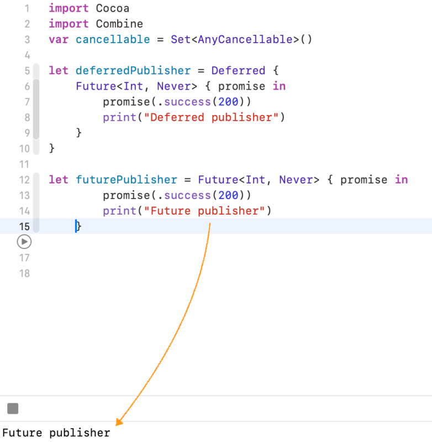Screen dimensions: 432x442
Task: Click the "Future publisher" string in line 14
Action: pos(204,211)
